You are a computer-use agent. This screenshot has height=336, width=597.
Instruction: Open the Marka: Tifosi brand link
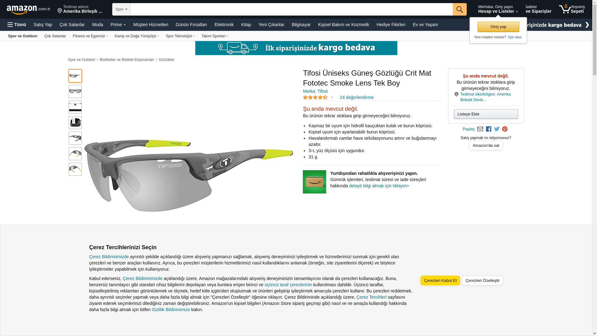(315, 91)
